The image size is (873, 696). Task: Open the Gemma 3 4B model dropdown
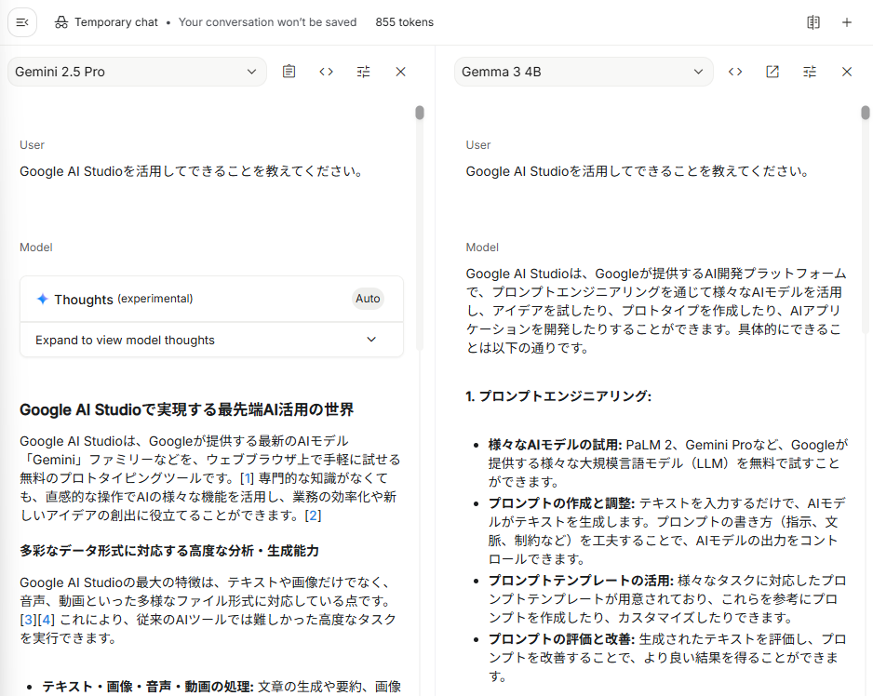(584, 72)
